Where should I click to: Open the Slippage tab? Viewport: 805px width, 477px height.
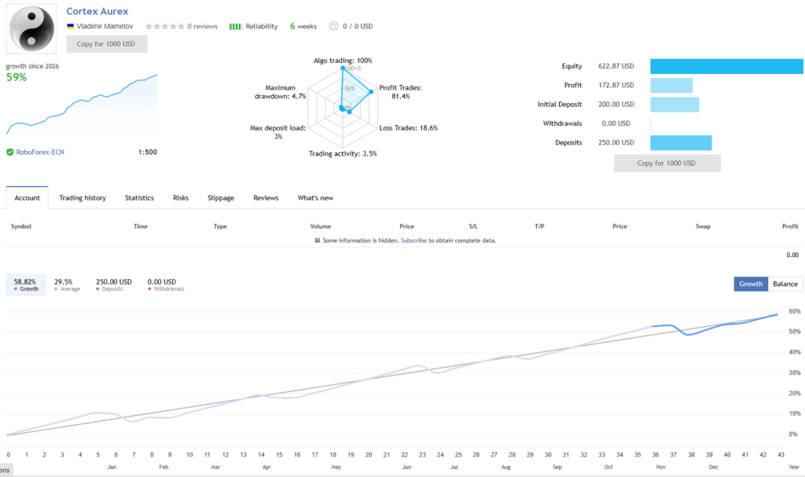point(221,198)
